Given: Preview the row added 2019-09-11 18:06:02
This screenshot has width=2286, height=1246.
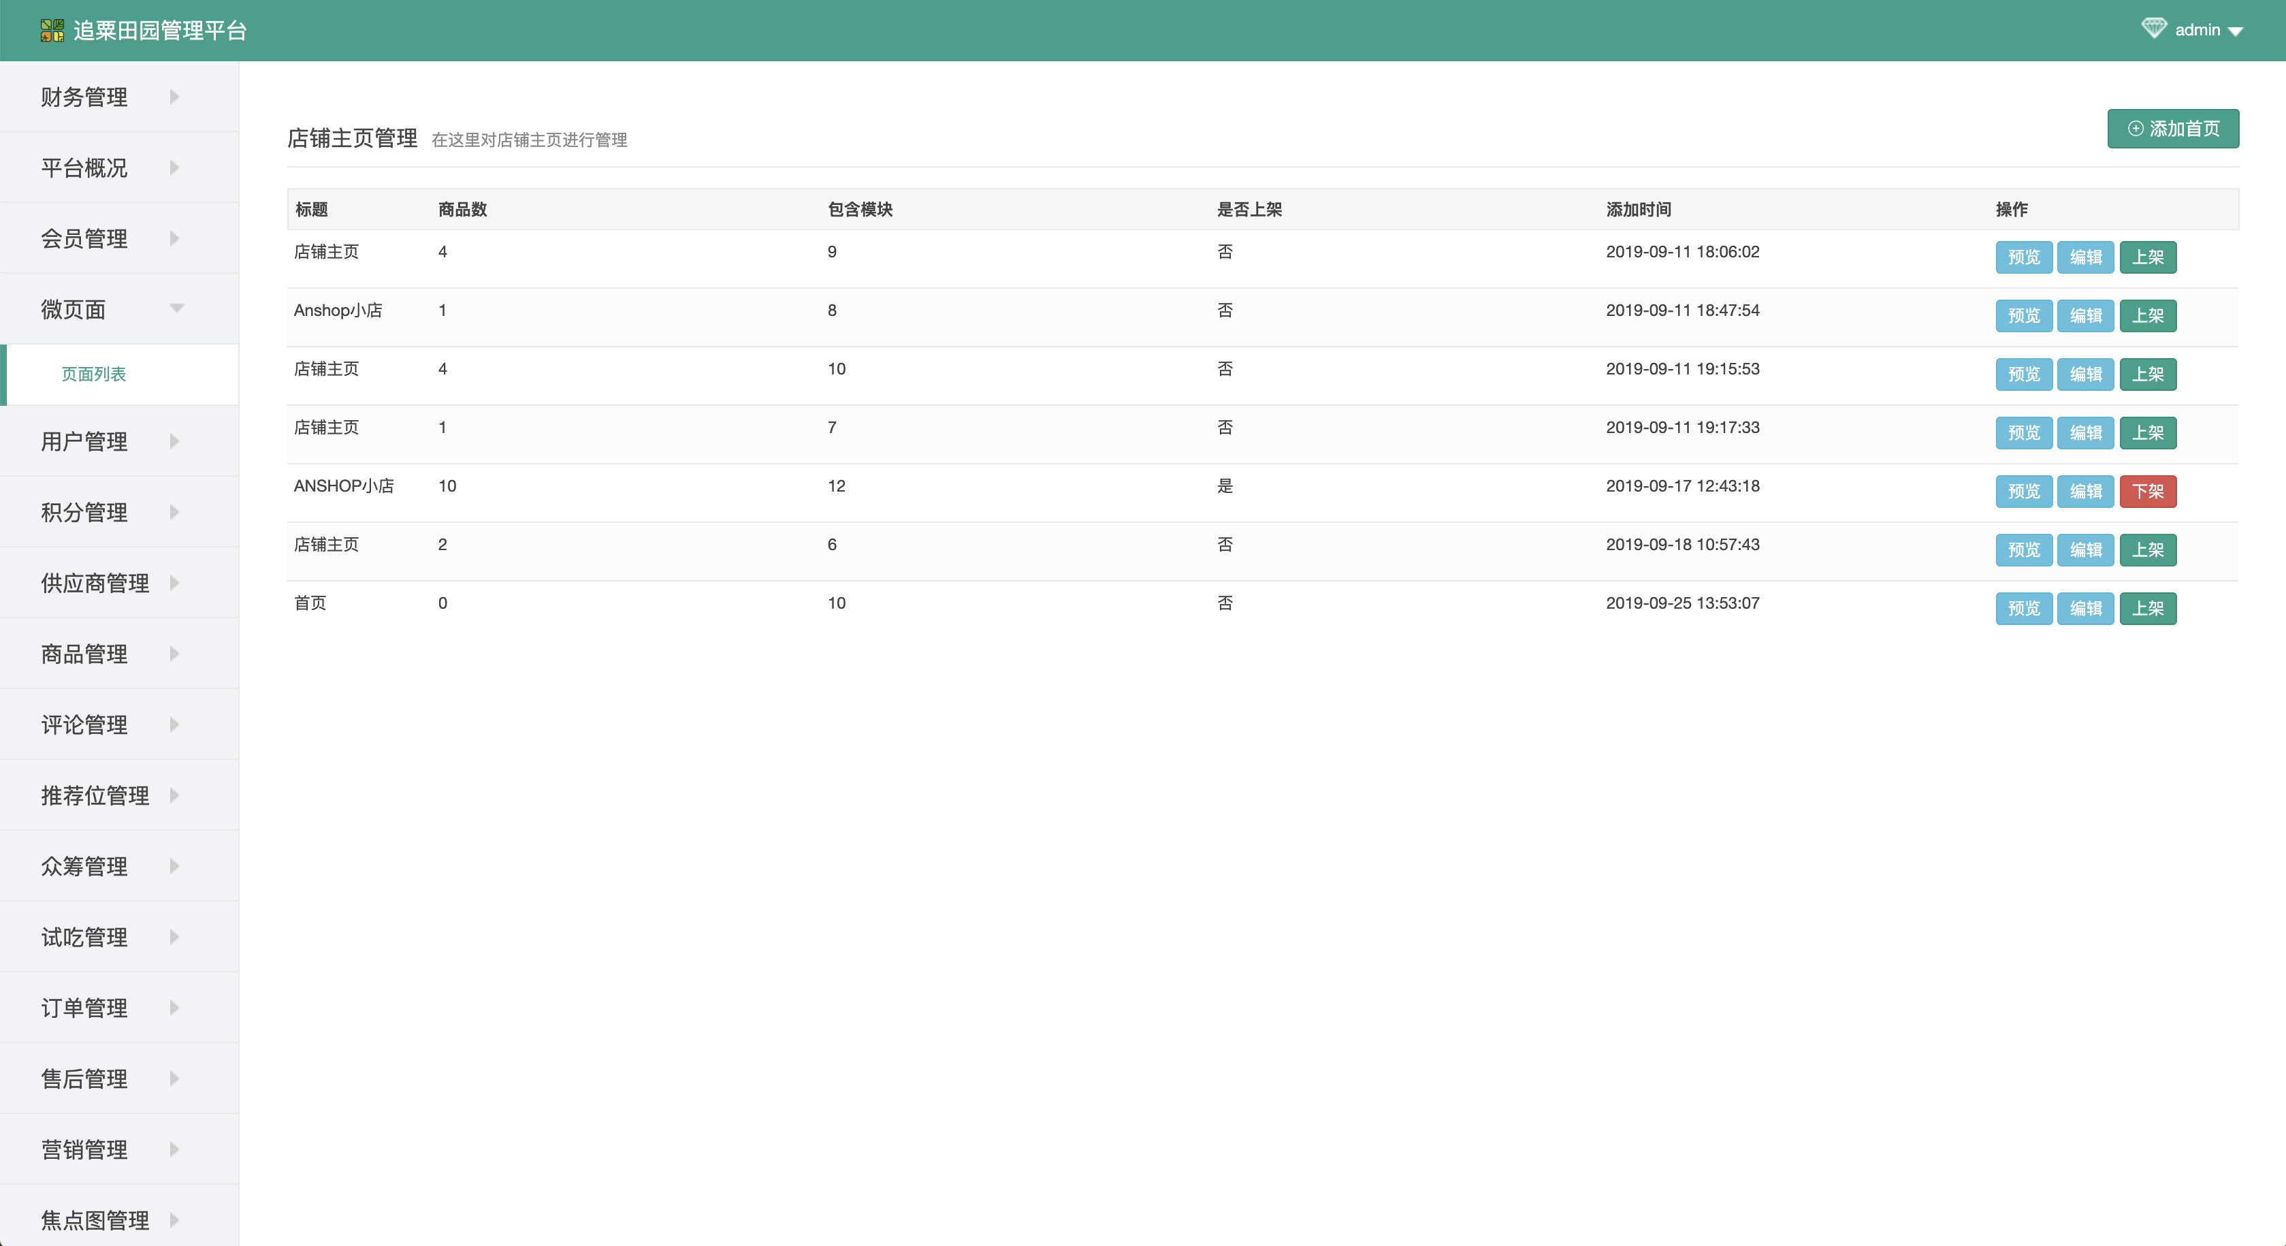Looking at the screenshot, I should (2023, 257).
